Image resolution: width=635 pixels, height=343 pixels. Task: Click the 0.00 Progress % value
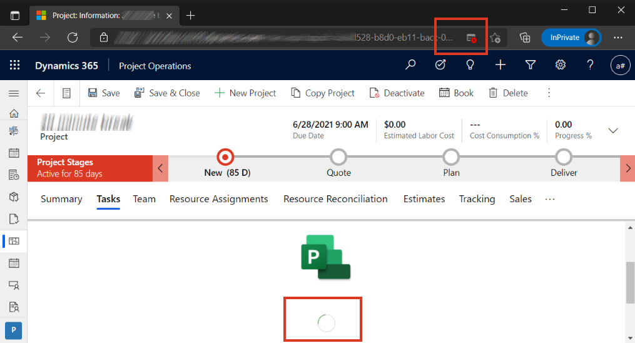[563, 125]
